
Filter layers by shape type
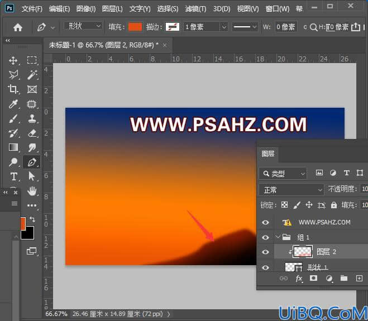pyautogui.click(x=360, y=173)
